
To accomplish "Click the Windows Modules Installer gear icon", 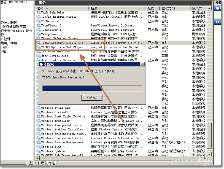I will click(38, 129).
